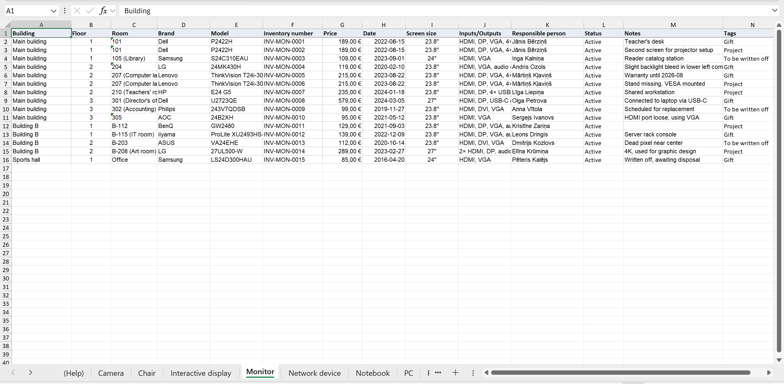
Task: Click price cell 579,00 €
Action: pos(342,100)
